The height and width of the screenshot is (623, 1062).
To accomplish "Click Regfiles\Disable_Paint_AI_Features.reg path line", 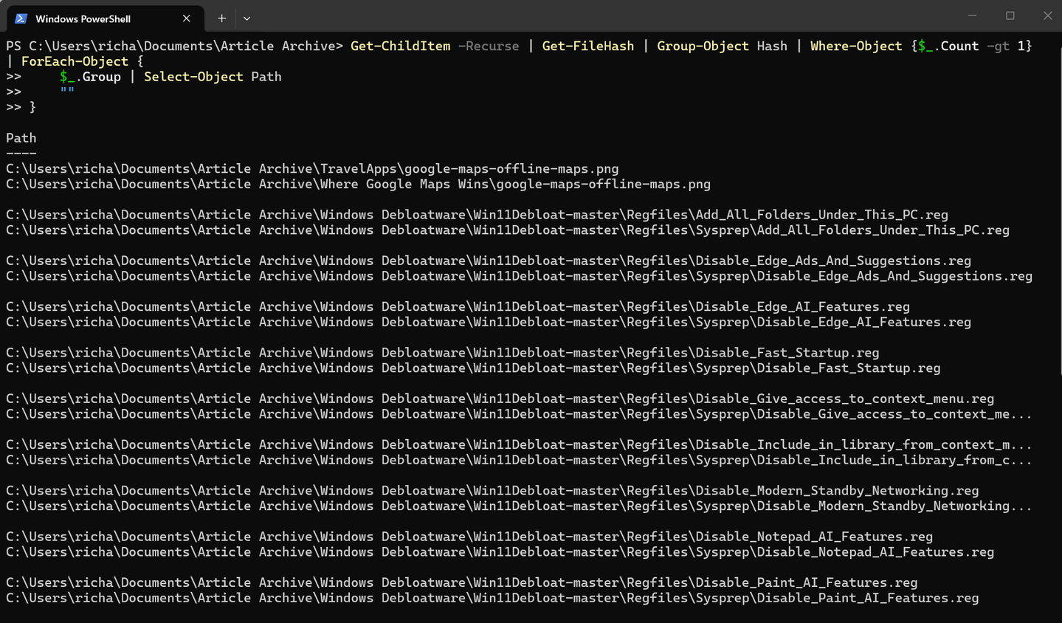I will [462, 582].
